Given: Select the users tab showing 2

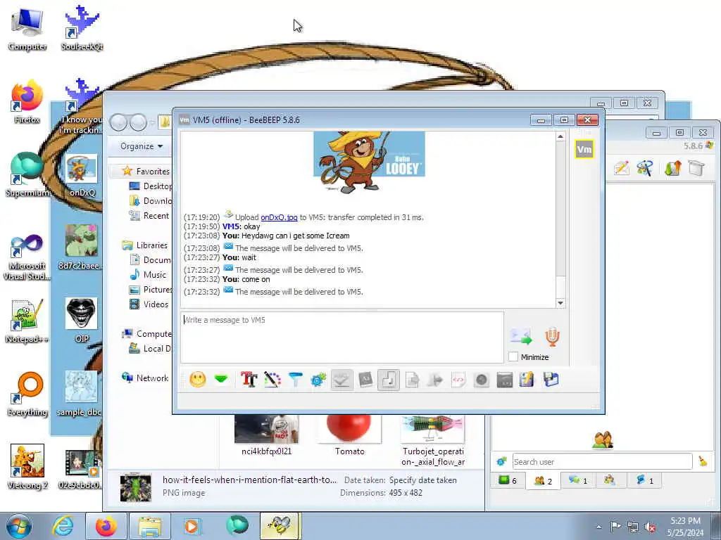Looking at the screenshot, I should pos(543,481).
